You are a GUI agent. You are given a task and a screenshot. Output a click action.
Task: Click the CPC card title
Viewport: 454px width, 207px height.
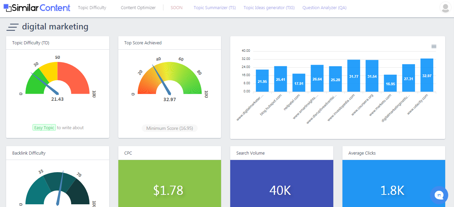(x=128, y=153)
